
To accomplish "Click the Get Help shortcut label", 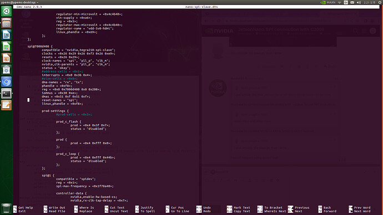I will [x=26, y=208].
